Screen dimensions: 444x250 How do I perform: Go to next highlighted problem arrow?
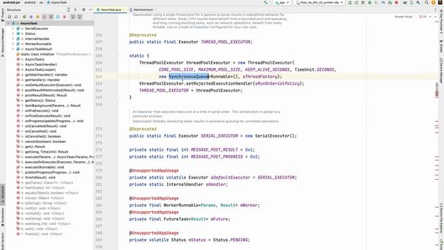(436, 17)
